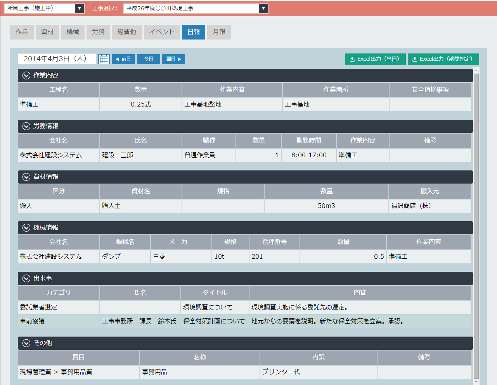This screenshot has width=497, height=385.
Task: Click the メーカー column header
Action: click(x=181, y=242)
